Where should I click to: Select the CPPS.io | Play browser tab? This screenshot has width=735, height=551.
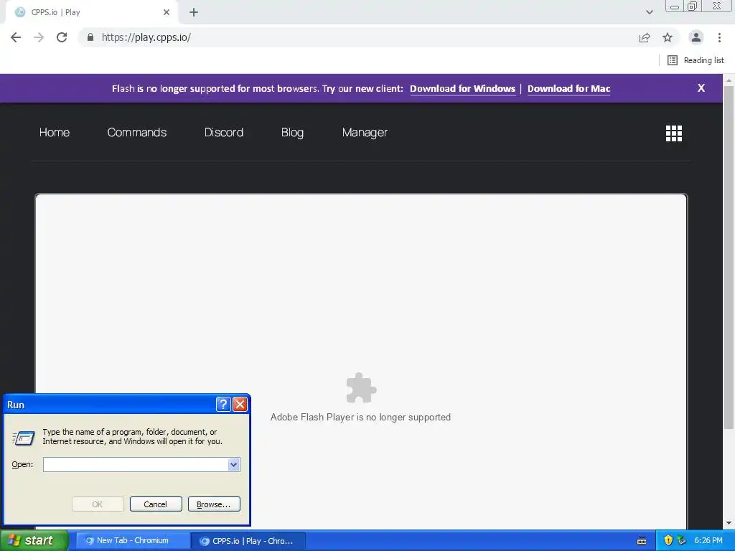91,12
